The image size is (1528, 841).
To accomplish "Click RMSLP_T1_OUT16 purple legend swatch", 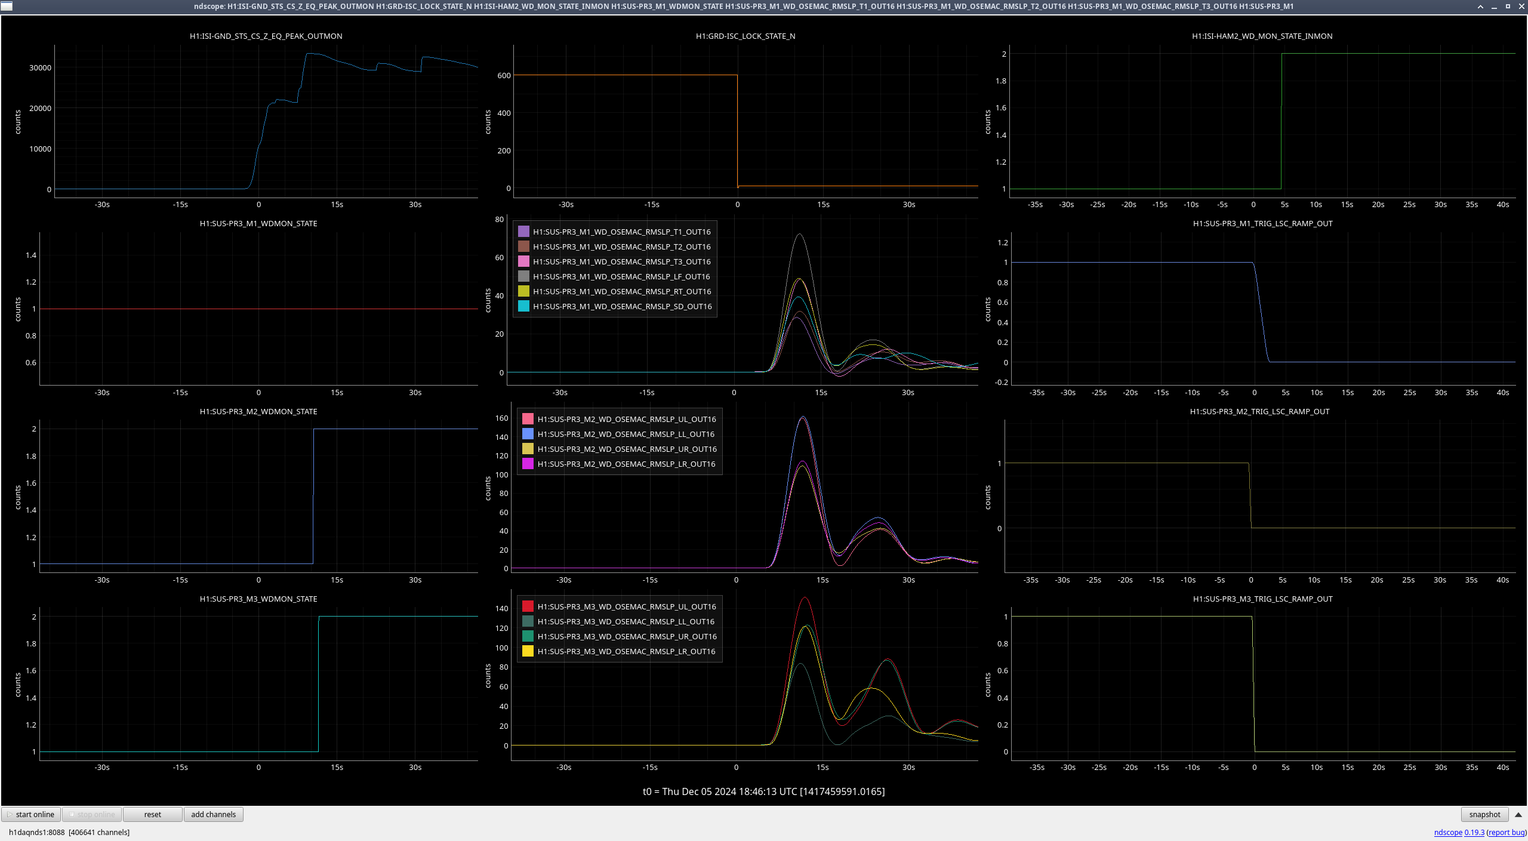I will pyautogui.click(x=523, y=232).
